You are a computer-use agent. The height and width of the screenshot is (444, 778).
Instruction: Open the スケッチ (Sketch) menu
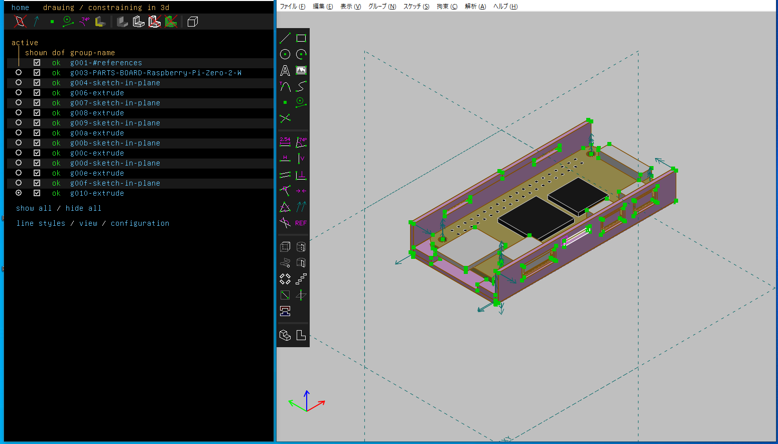[416, 7]
